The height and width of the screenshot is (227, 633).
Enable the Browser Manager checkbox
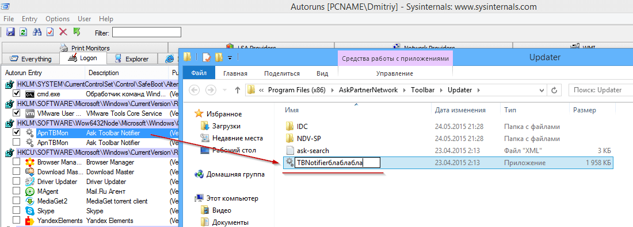click(17, 162)
